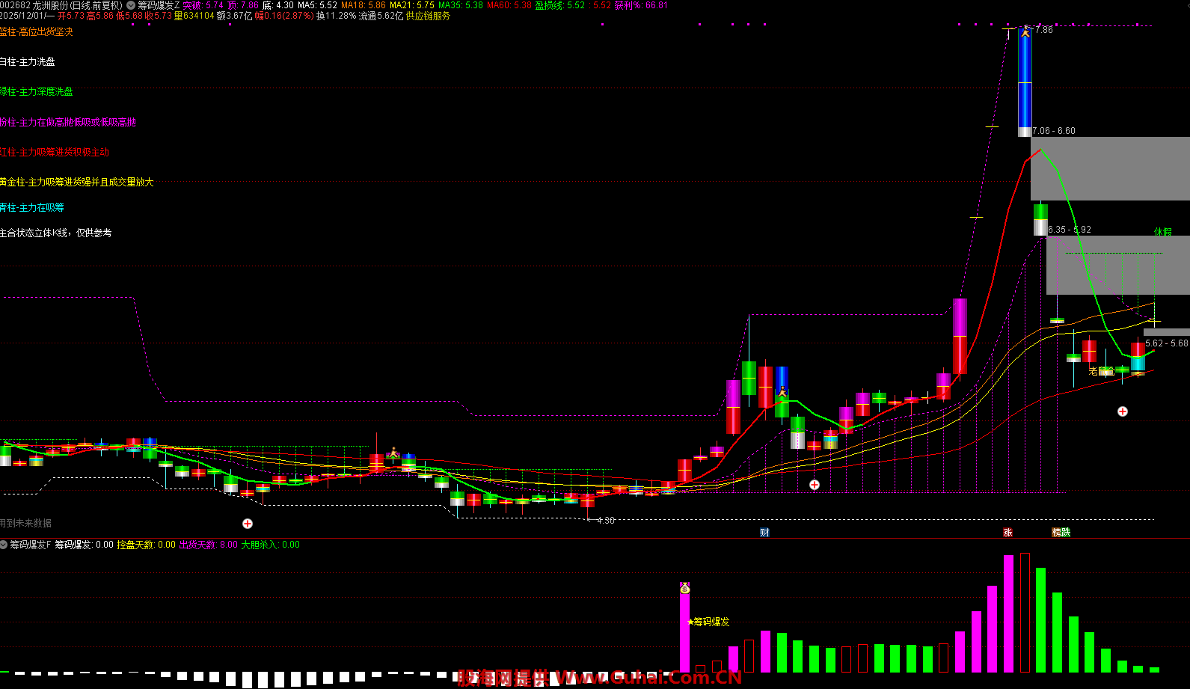This screenshot has height=689, width=1190.
Task: Click the red plus marker near latest candles
Action: 1123,411
